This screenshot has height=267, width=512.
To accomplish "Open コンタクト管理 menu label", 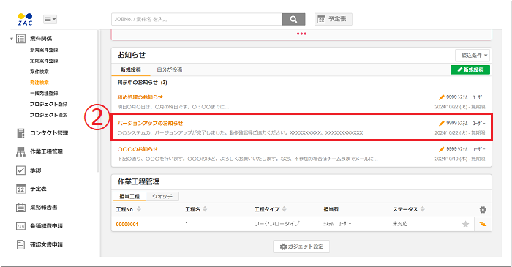I will click(x=49, y=133).
